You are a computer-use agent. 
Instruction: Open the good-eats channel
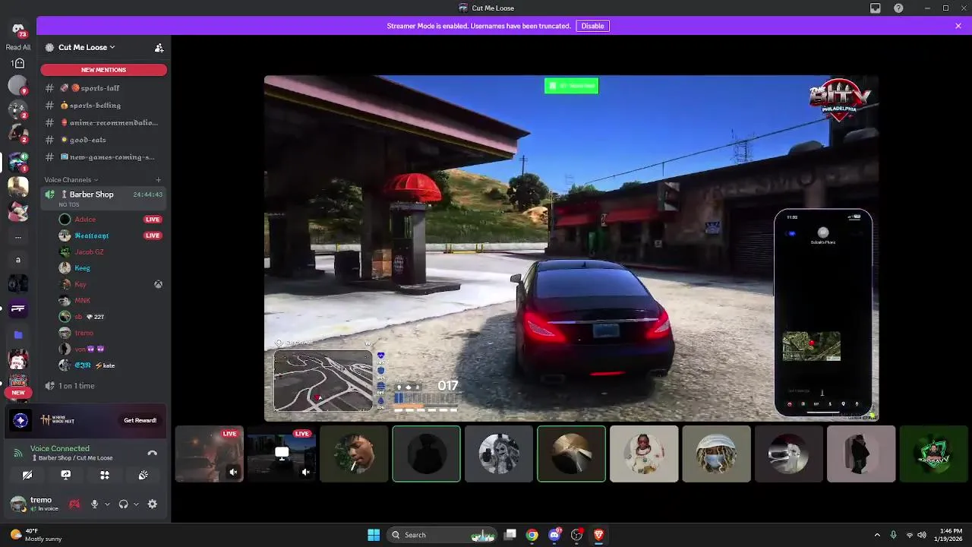(103, 140)
